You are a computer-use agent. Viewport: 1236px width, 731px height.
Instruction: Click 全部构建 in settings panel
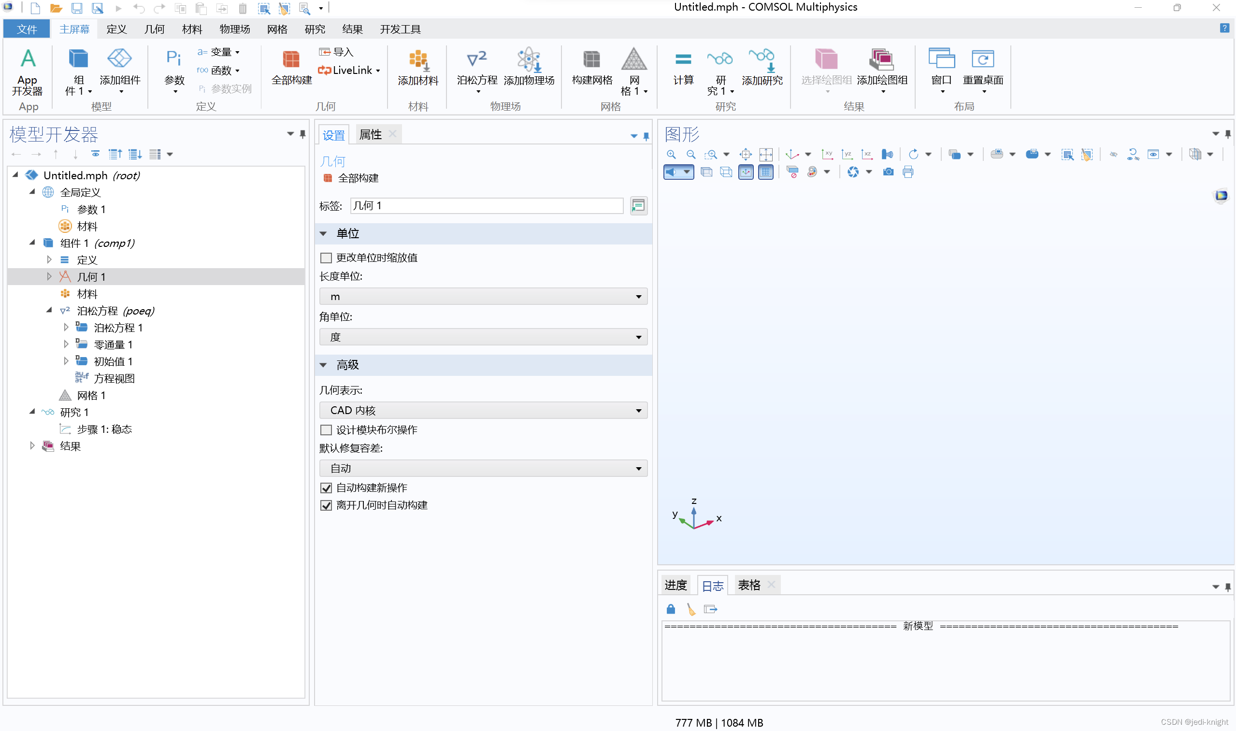click(x=351, y=178)
